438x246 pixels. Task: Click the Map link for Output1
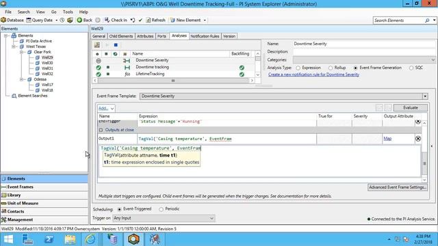387,138
